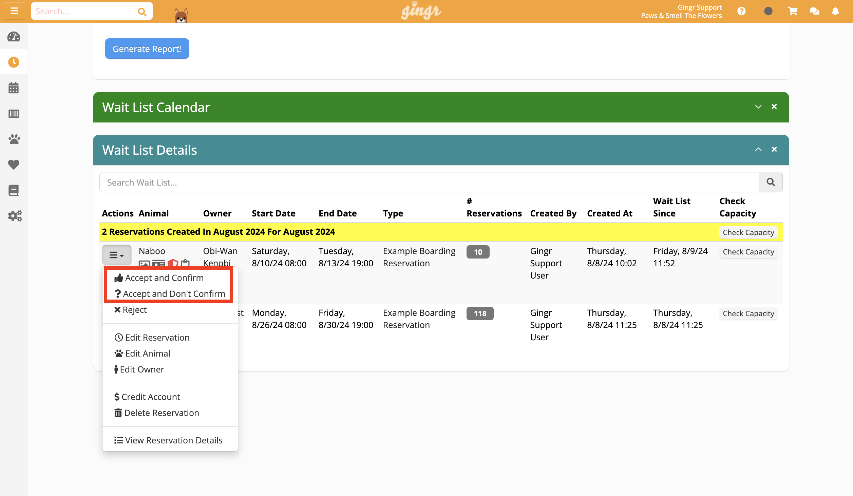Image resolution: width=853 pixels, height=496 pixels.
Task: Click the 118 reservations badge
Action: coord(480,313)
